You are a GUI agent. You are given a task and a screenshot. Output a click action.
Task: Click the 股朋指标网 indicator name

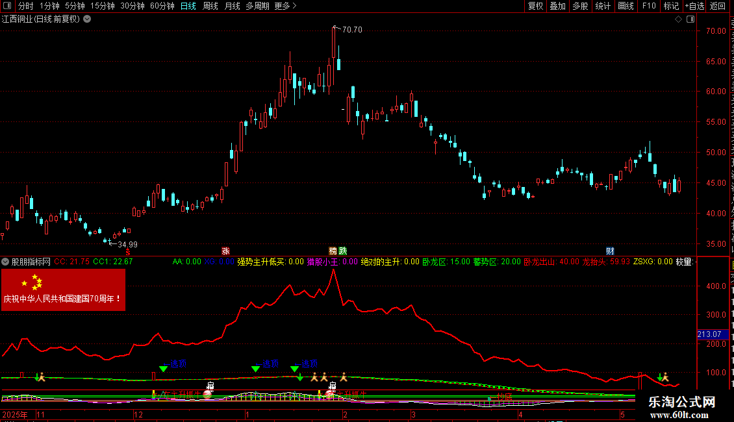click(31, 262)
